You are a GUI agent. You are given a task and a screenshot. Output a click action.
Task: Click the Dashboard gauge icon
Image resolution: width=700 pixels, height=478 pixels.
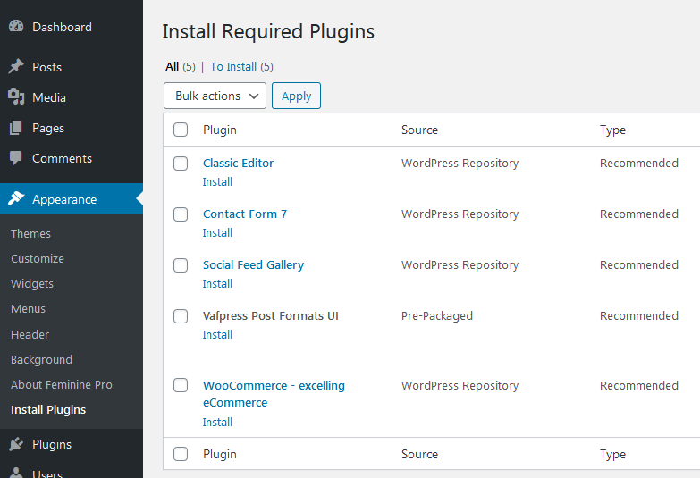pos(16,26)
